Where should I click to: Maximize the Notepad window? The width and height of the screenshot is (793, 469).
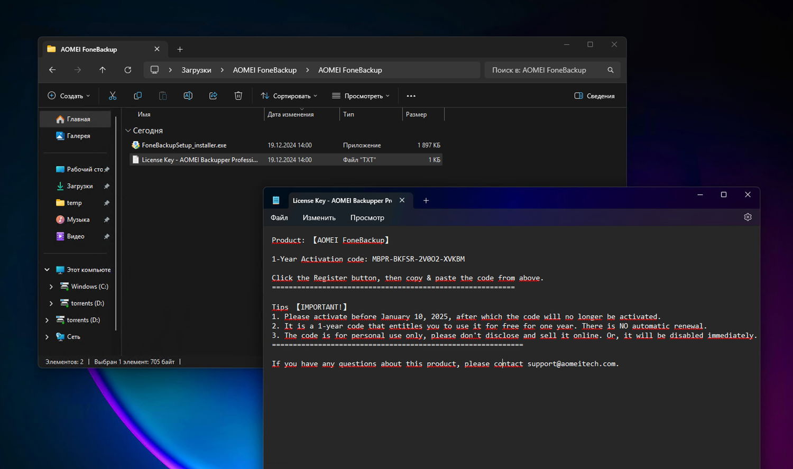coord(724,195)
